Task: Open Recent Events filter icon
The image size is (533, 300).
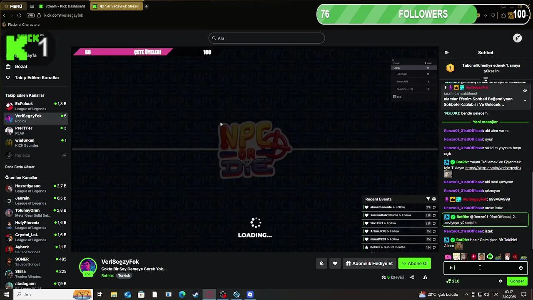Action: pos(428,199)
